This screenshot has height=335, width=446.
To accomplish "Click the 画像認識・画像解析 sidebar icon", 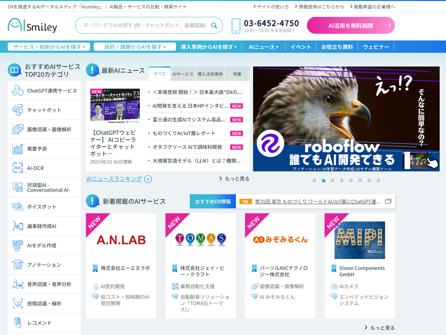I will (18, 129).
